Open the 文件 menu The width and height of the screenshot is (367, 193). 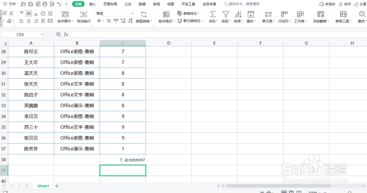(x=9, y=4)
